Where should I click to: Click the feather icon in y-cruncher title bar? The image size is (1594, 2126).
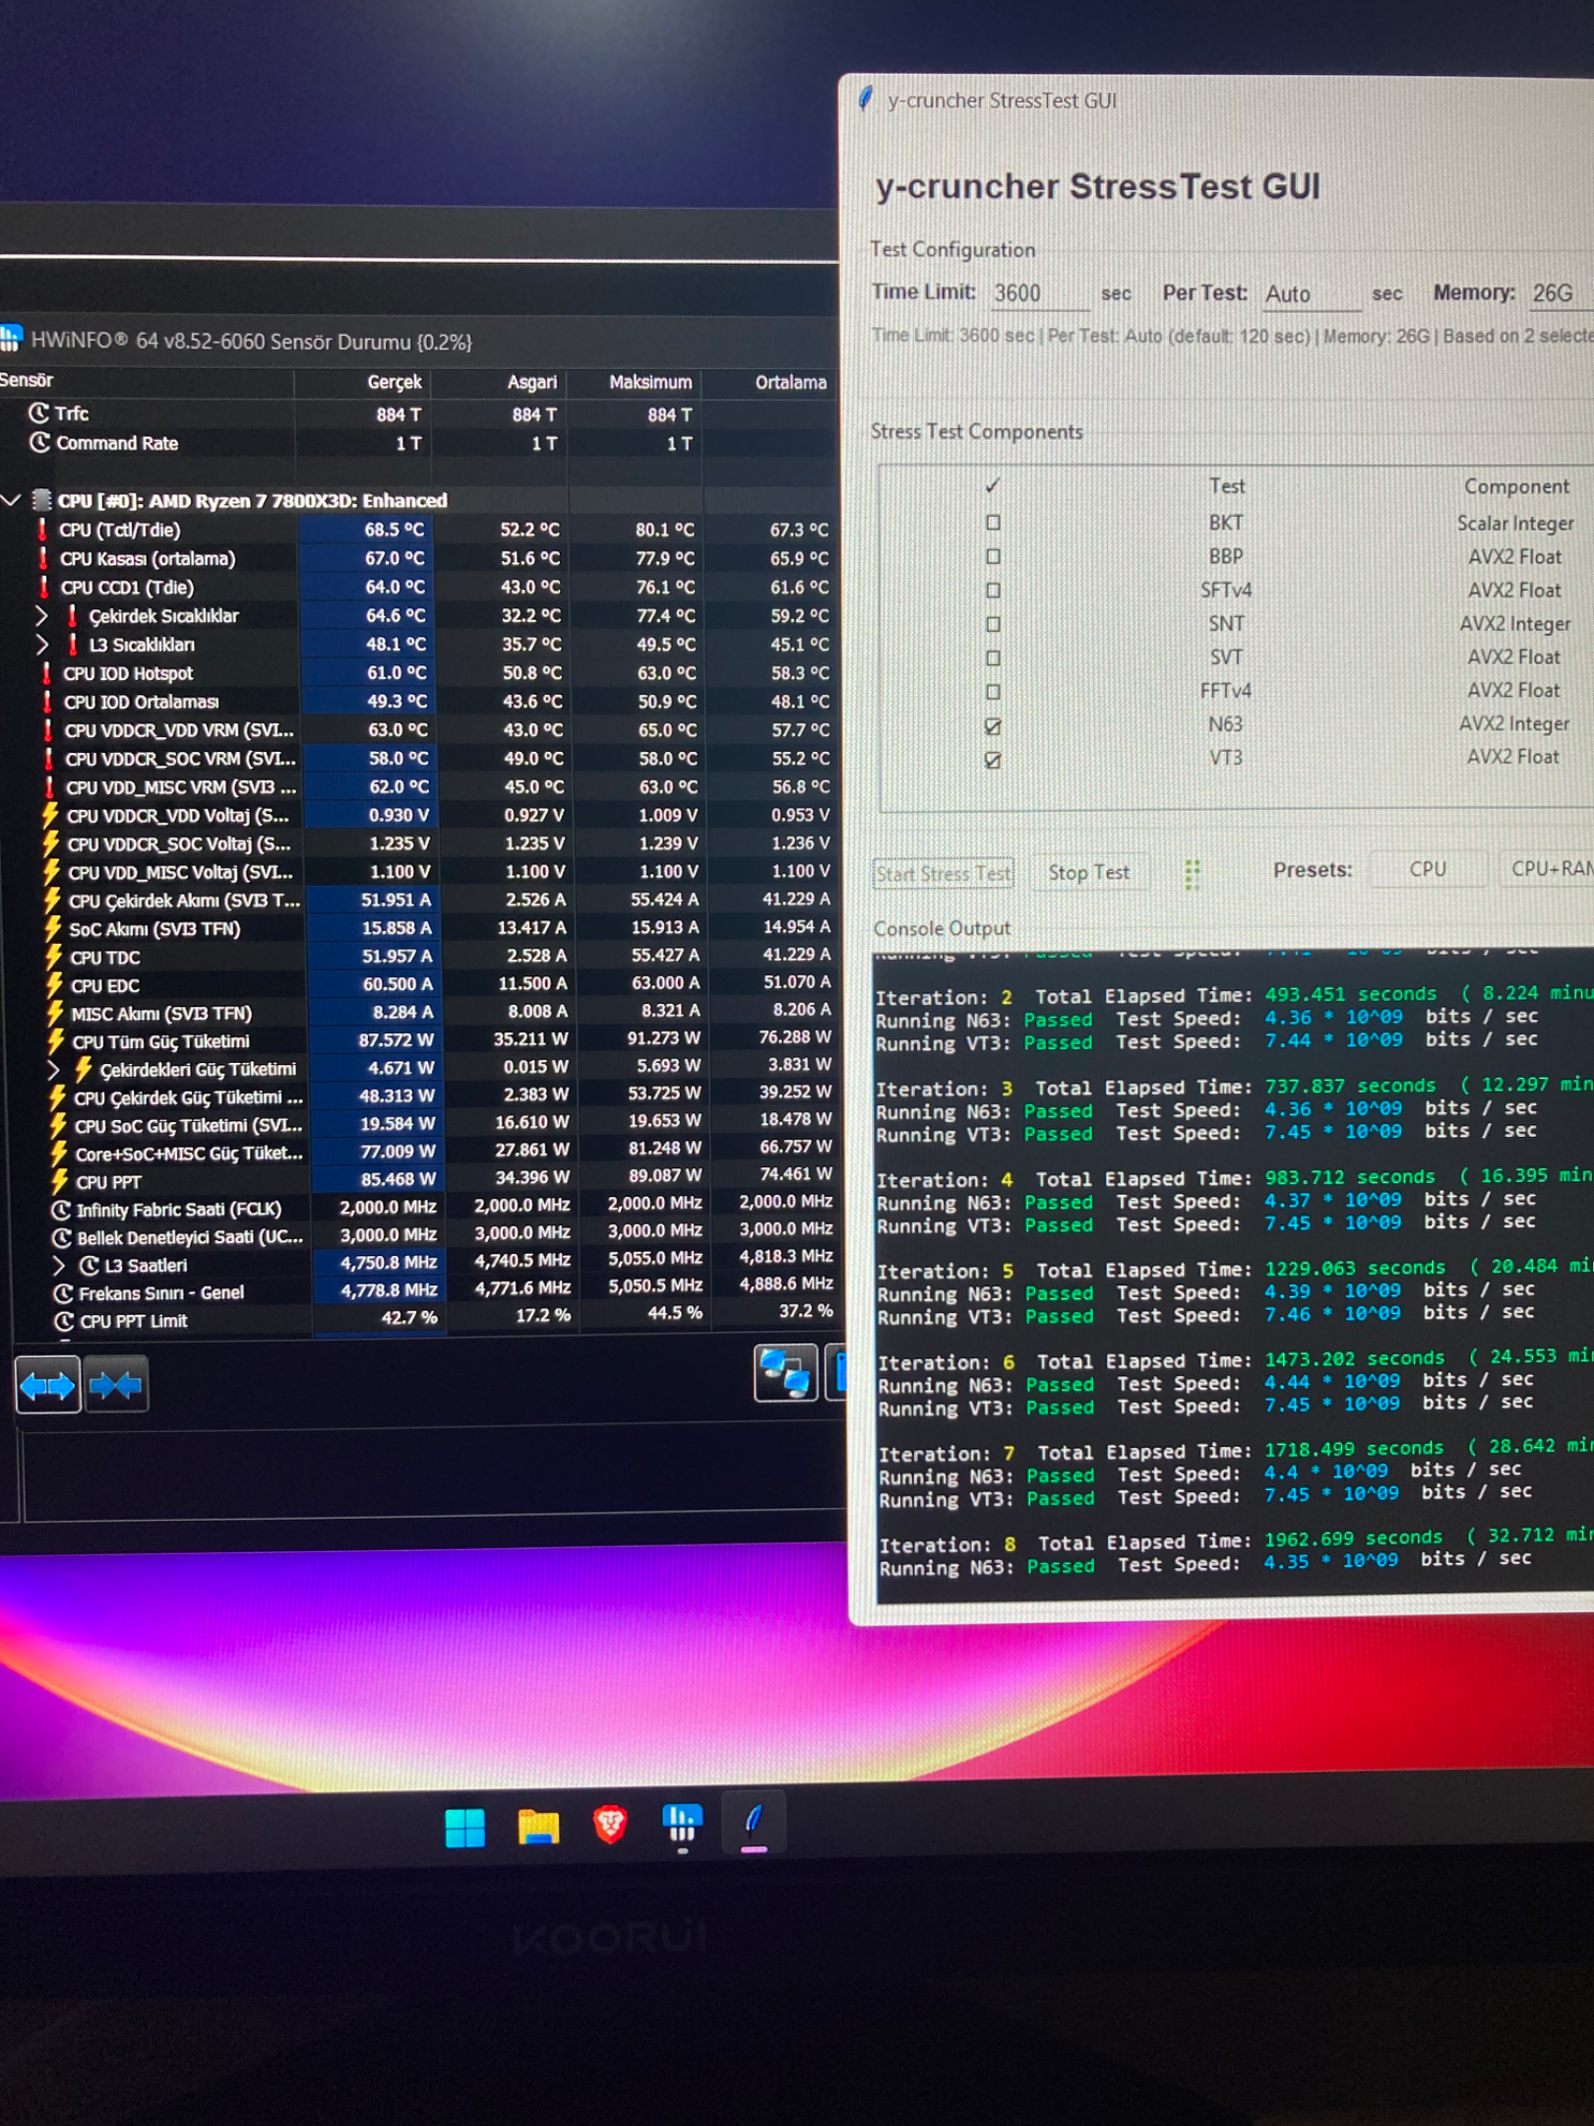click(867, 97)
